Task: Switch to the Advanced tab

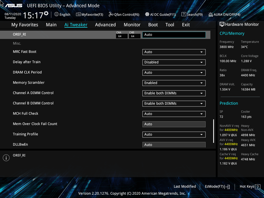Action: click(x=105, y=24)
